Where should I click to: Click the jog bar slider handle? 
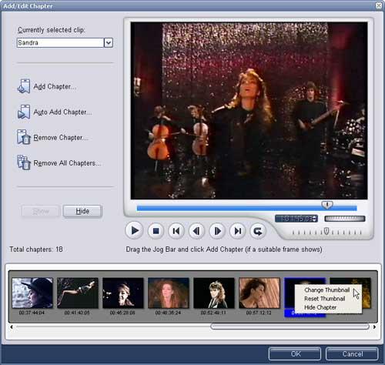327,205
